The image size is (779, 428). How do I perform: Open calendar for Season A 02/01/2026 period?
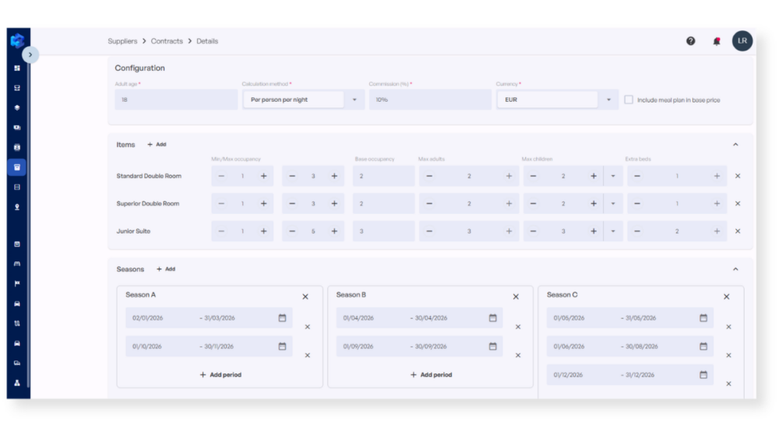click(282, 317)
